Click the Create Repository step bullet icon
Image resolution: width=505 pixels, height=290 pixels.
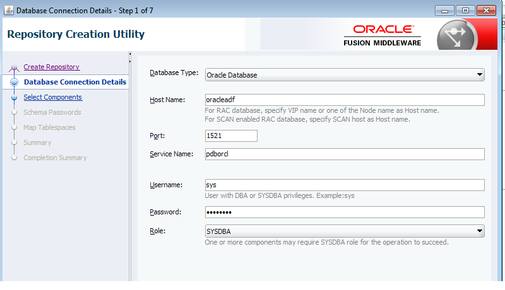(15, 68)
